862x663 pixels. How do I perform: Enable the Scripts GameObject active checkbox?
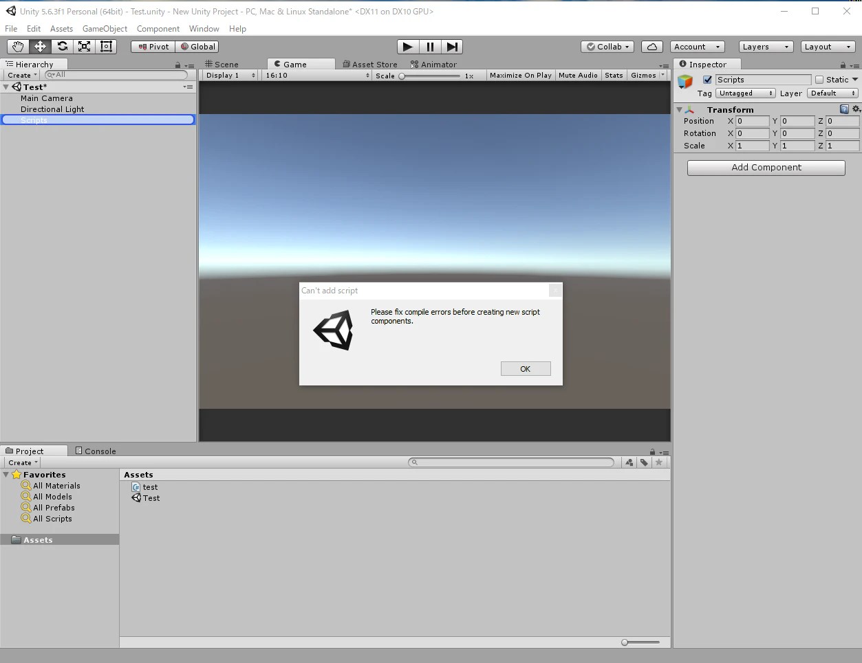(707, 80)
